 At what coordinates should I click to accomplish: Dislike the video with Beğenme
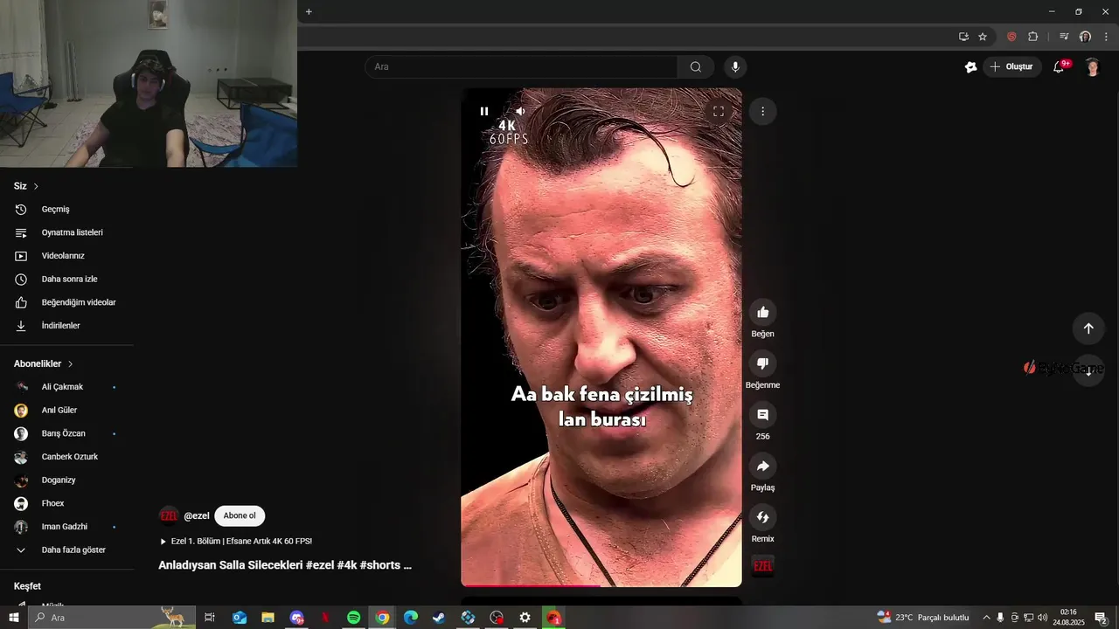pos(762,363)
